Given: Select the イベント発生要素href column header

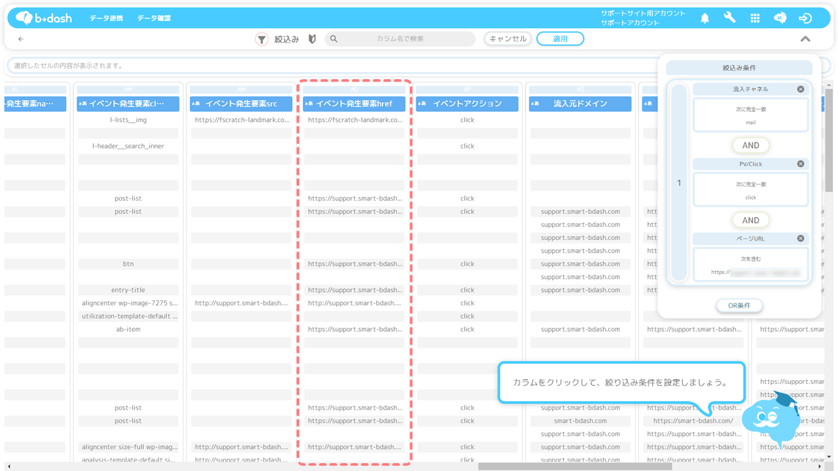Looking at the screenshot, I should (x=354, y=103).
